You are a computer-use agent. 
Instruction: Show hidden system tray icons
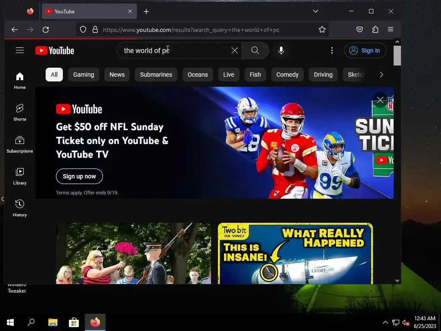click(385, 322)
